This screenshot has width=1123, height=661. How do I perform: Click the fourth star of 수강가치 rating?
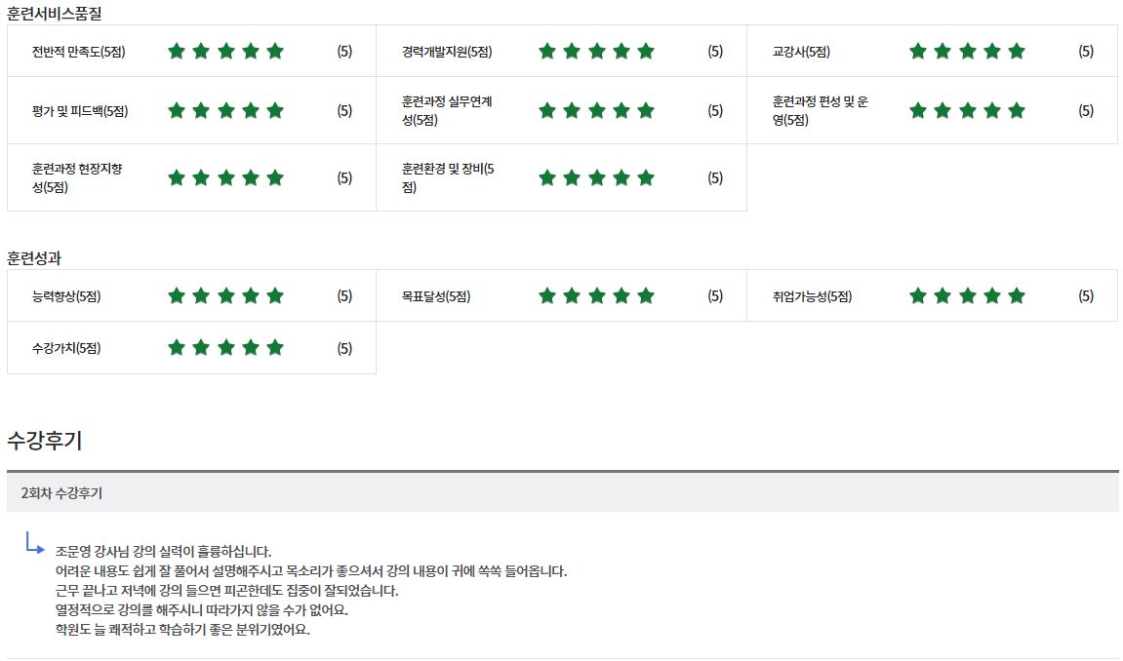[x=251, y=348]
